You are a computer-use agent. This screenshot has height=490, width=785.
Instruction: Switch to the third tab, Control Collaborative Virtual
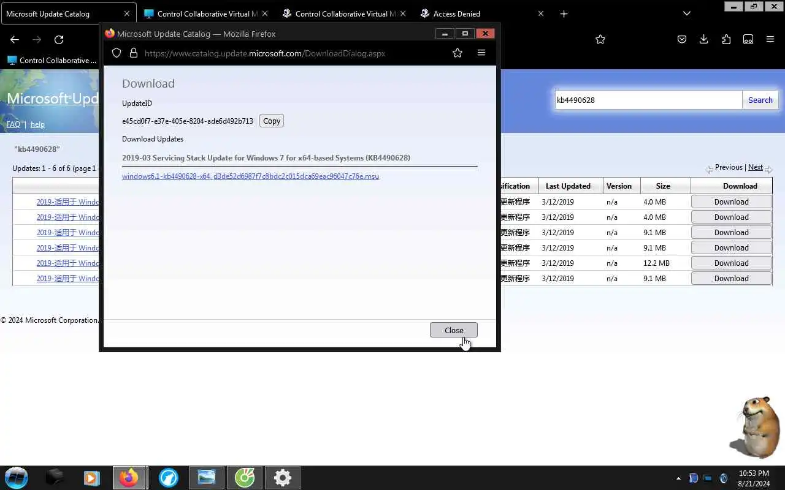[345, 13]
